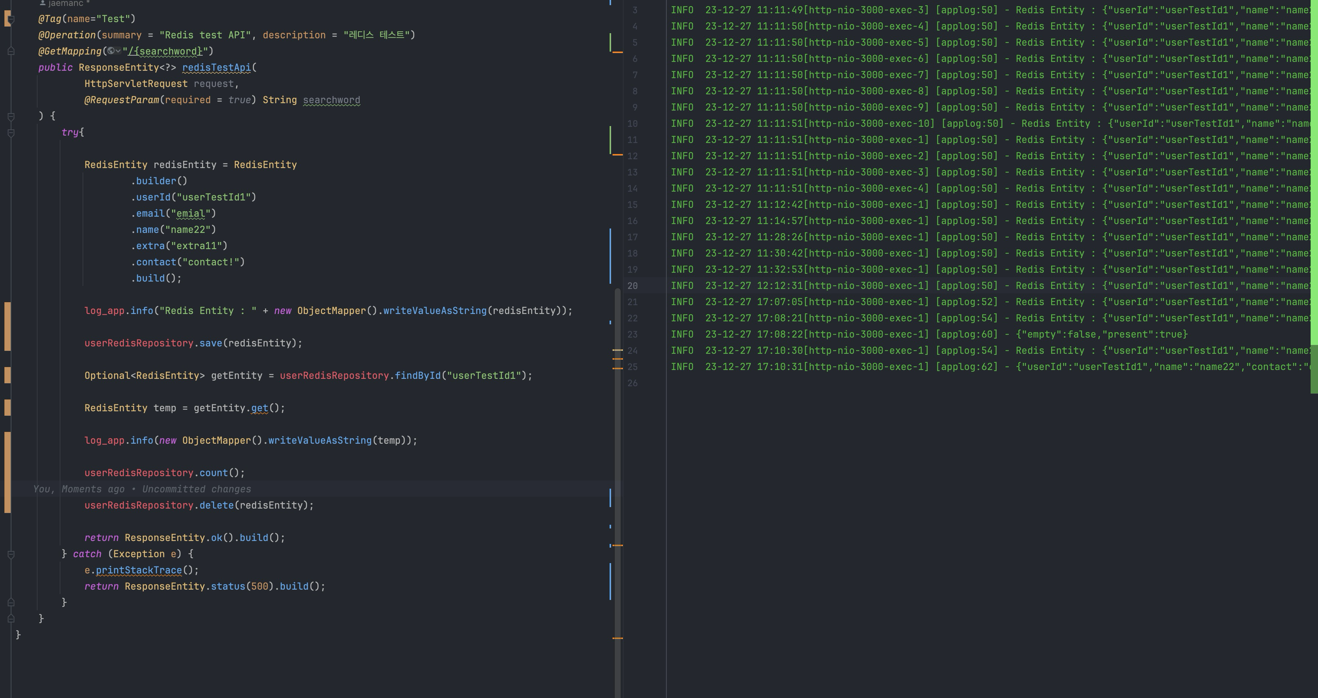Click the code editor's vertical scrollbar thumb
Image resolution: width=1318 pixels, height=698 pixels.
point(618,461)
